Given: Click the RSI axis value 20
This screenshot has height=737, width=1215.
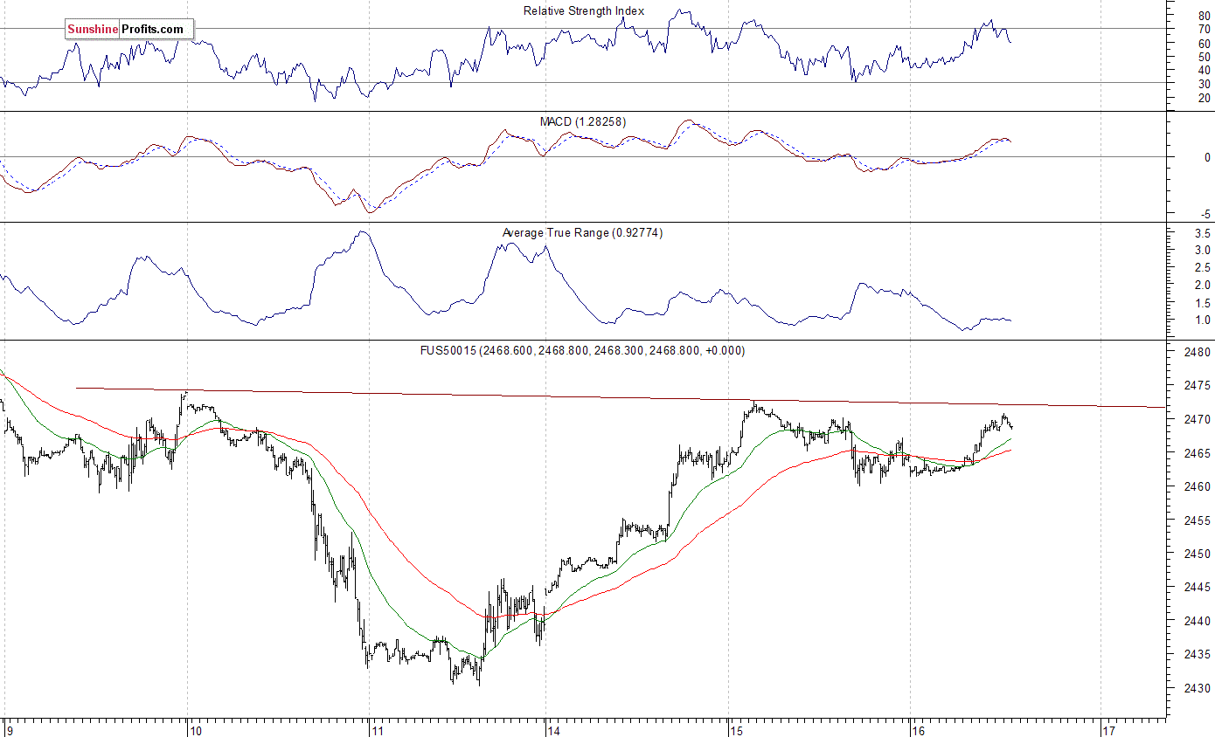Looking at the screenshot, I should 1205,98.
